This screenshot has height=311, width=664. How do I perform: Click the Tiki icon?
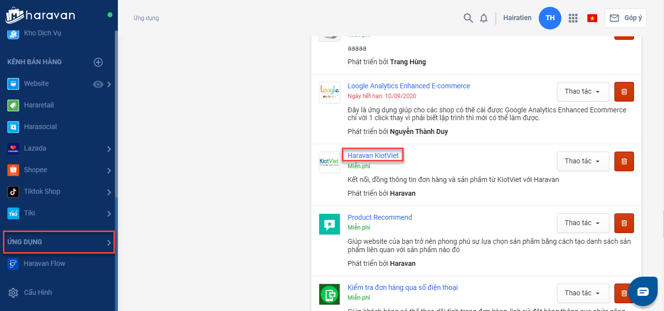click(x=13, y=213)
